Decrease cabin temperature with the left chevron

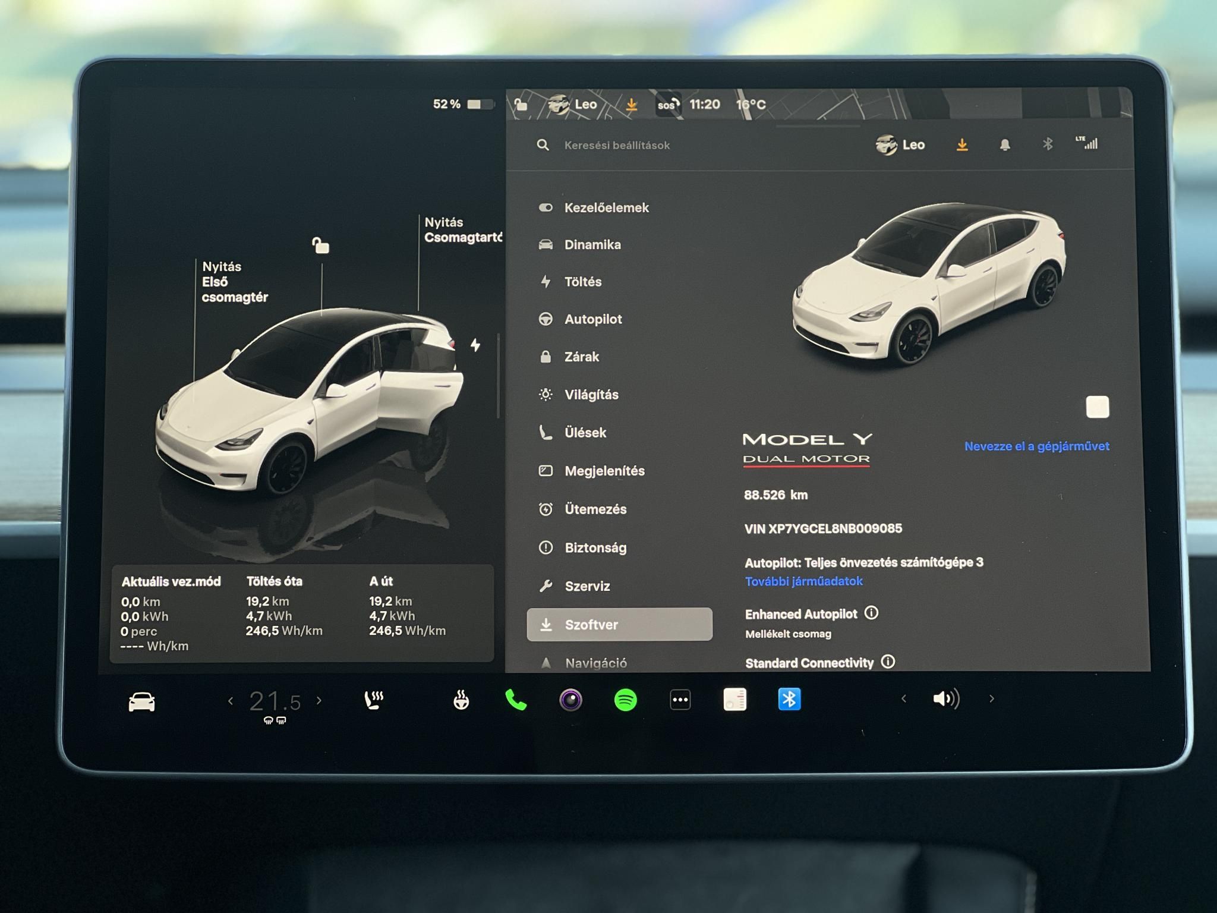pos(231,700)
